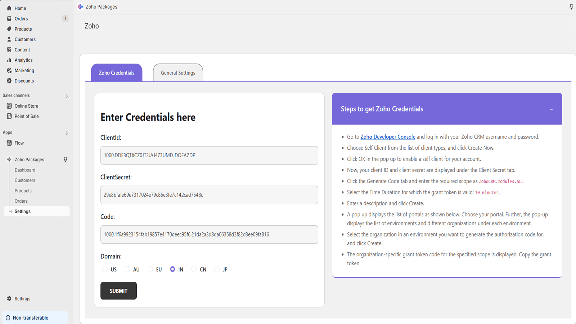Open the Zoho Developer Console link
This screenshot has width=576, height=324.
[388, 136]
